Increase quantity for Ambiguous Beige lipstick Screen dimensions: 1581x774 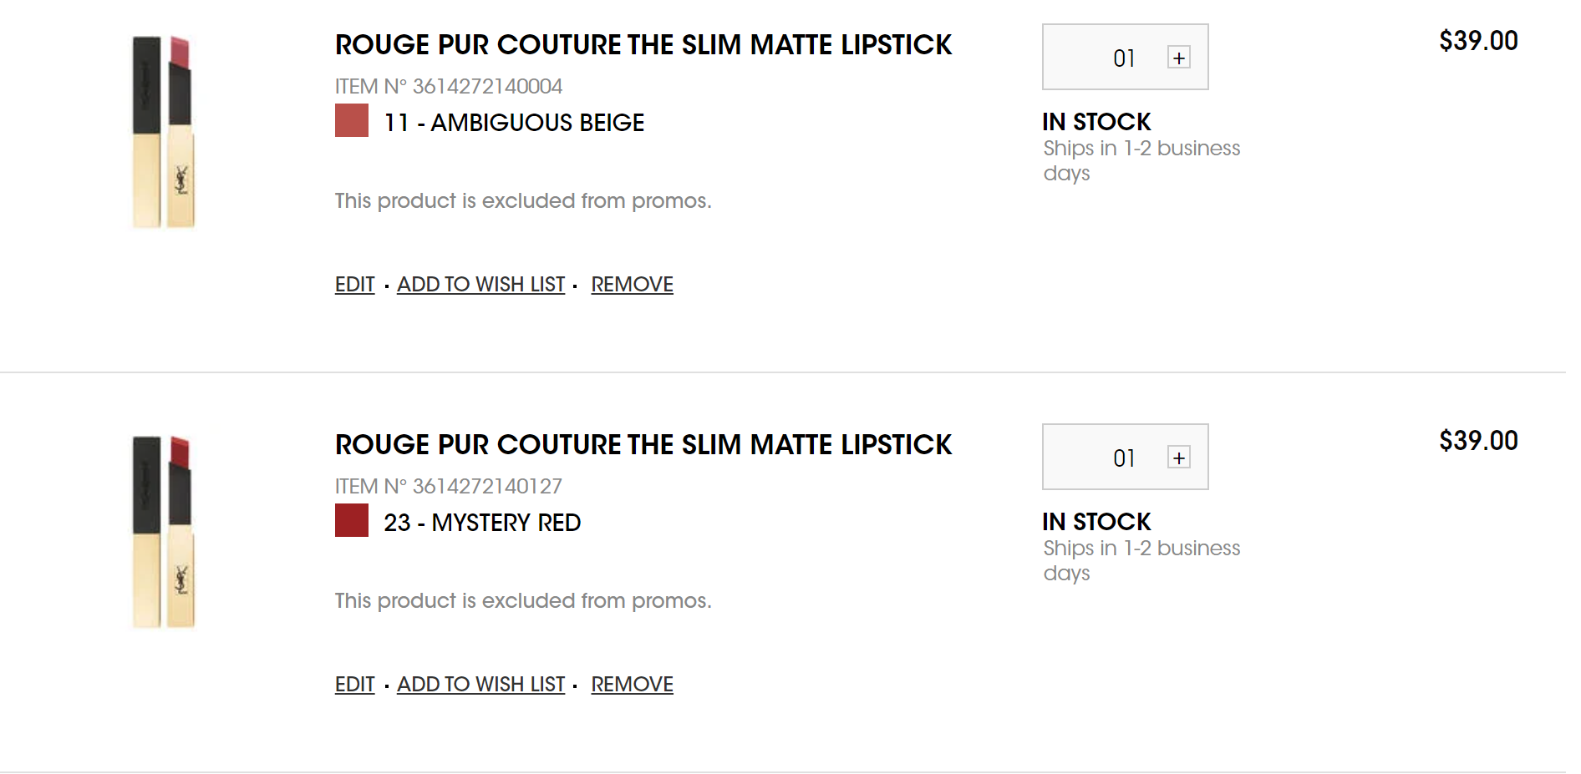pos(1178,58)
